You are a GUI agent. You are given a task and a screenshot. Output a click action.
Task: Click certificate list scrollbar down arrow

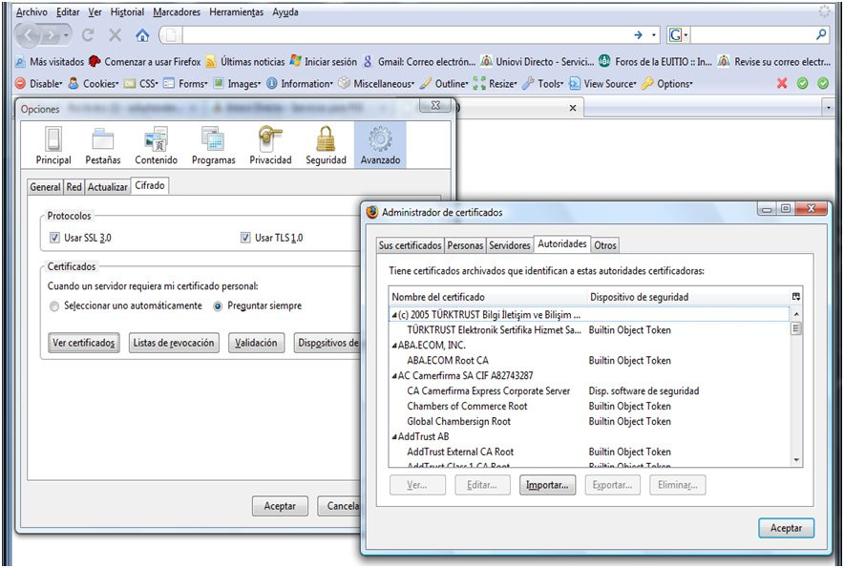796,461
